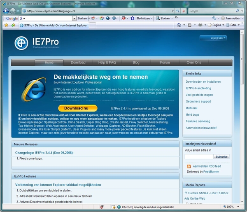Viewport: 247px width, 212px height.
Task: Click the Multi-taal link
Action: [x=191, y=108]
